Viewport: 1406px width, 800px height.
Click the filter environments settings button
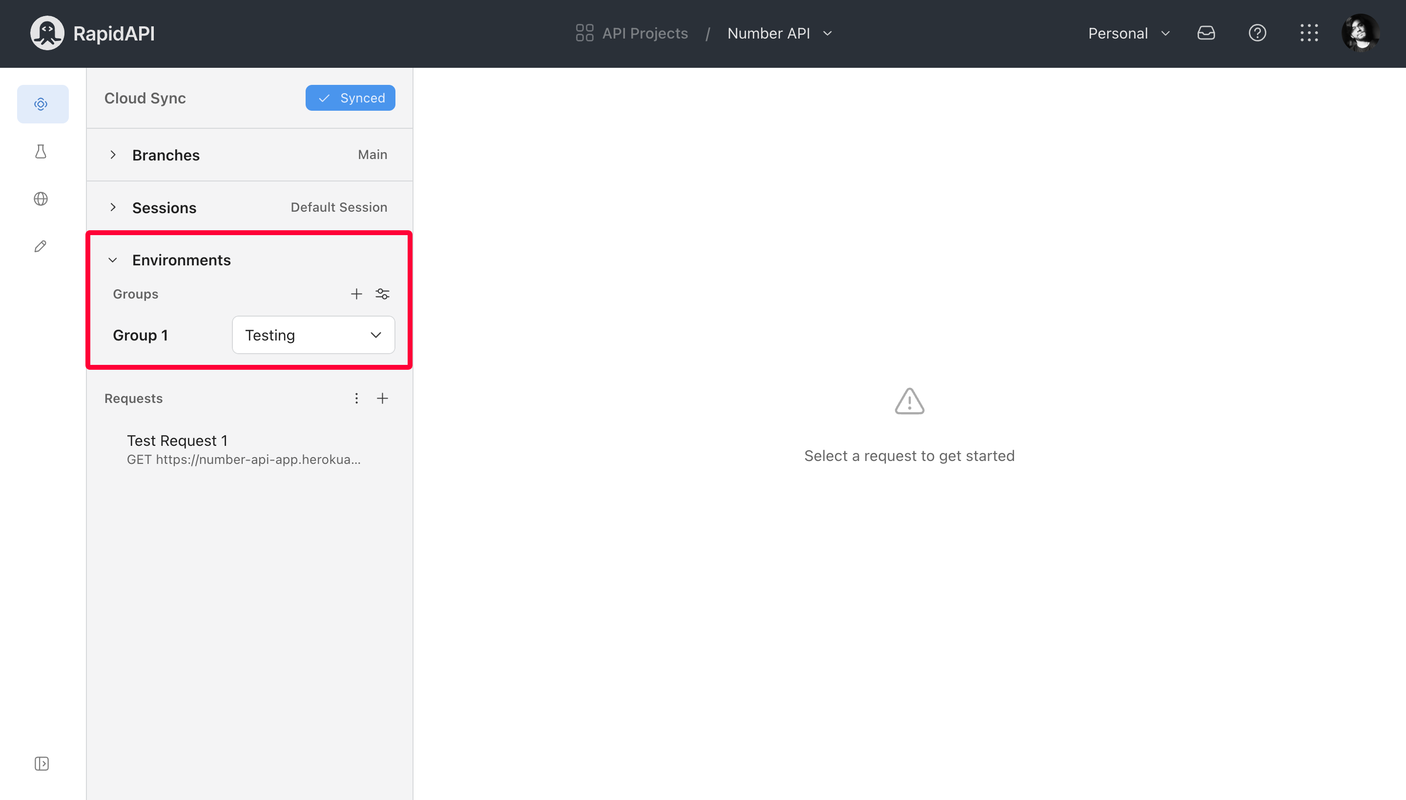click(x=382, y=294)
